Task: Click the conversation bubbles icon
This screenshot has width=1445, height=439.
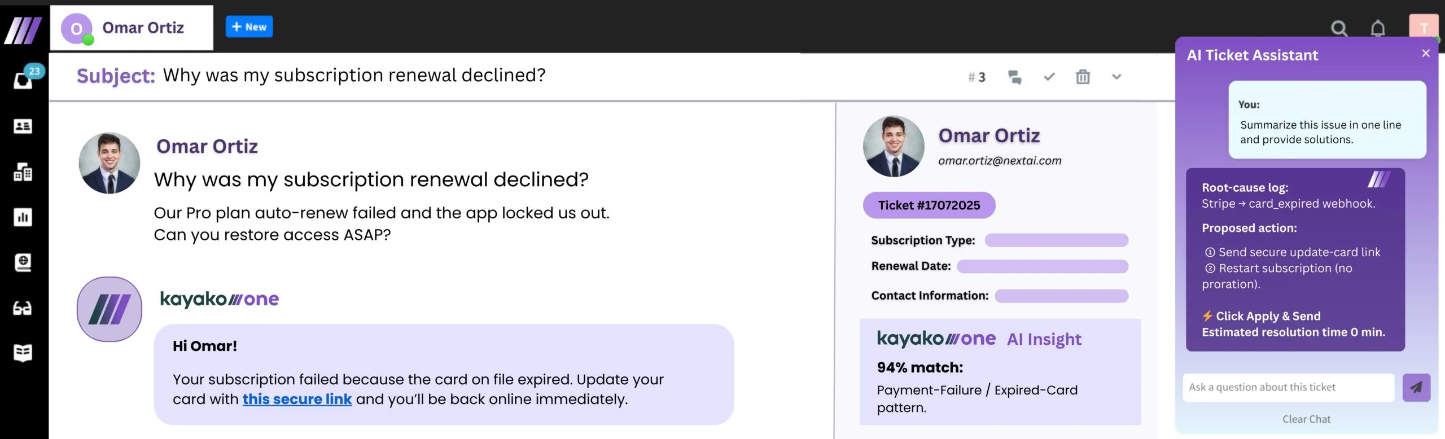Action: click(x=1014, y=77)
